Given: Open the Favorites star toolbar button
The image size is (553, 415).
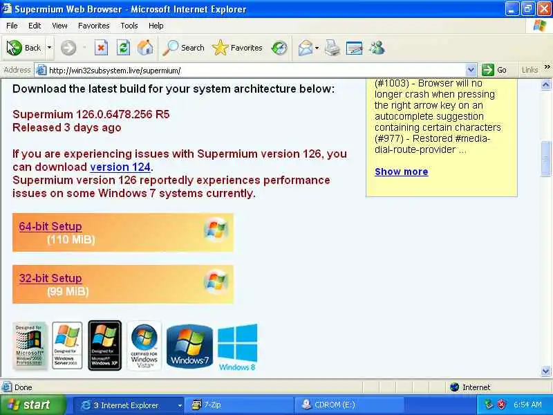Looking at the screenshot, I should coord(237,48).
